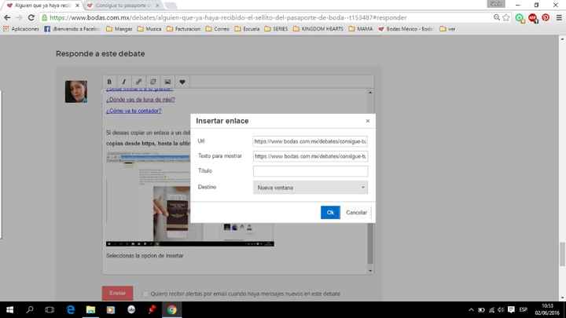Open the Mangas bookmark folder
This screenshot has height=318, width=566.
click(x=119, y=29)
